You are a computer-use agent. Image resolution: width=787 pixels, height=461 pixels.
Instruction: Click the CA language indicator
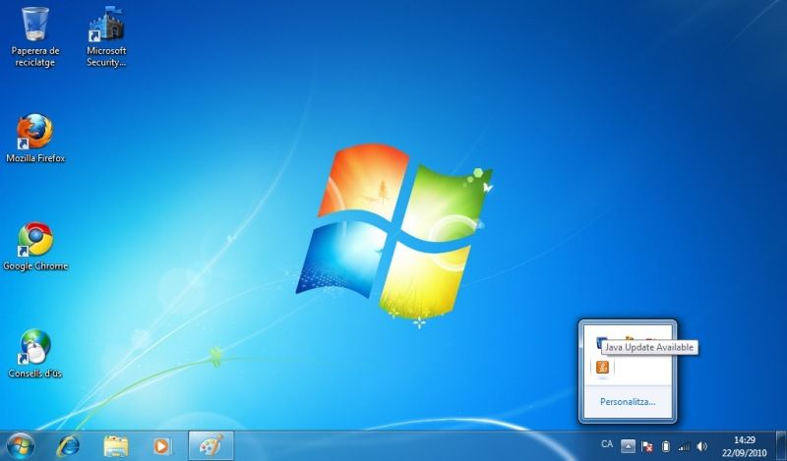[607, 444]
